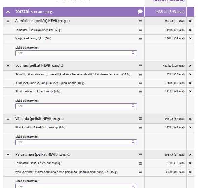Remove the whole Päivällinen meal with X

pyautogui.click(x=190, y=155)
